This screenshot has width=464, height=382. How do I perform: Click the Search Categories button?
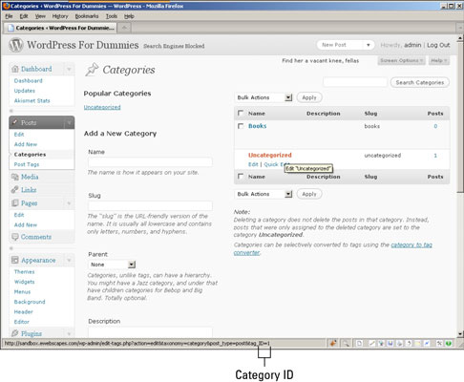[420, 82]
